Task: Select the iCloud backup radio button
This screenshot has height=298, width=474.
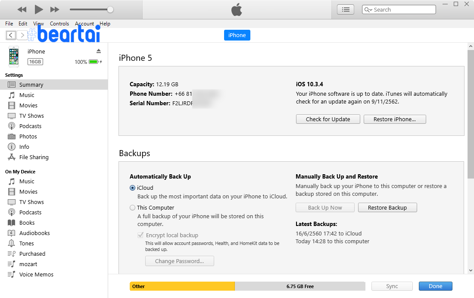Action: pyautogui.click(x=132, y=188)
